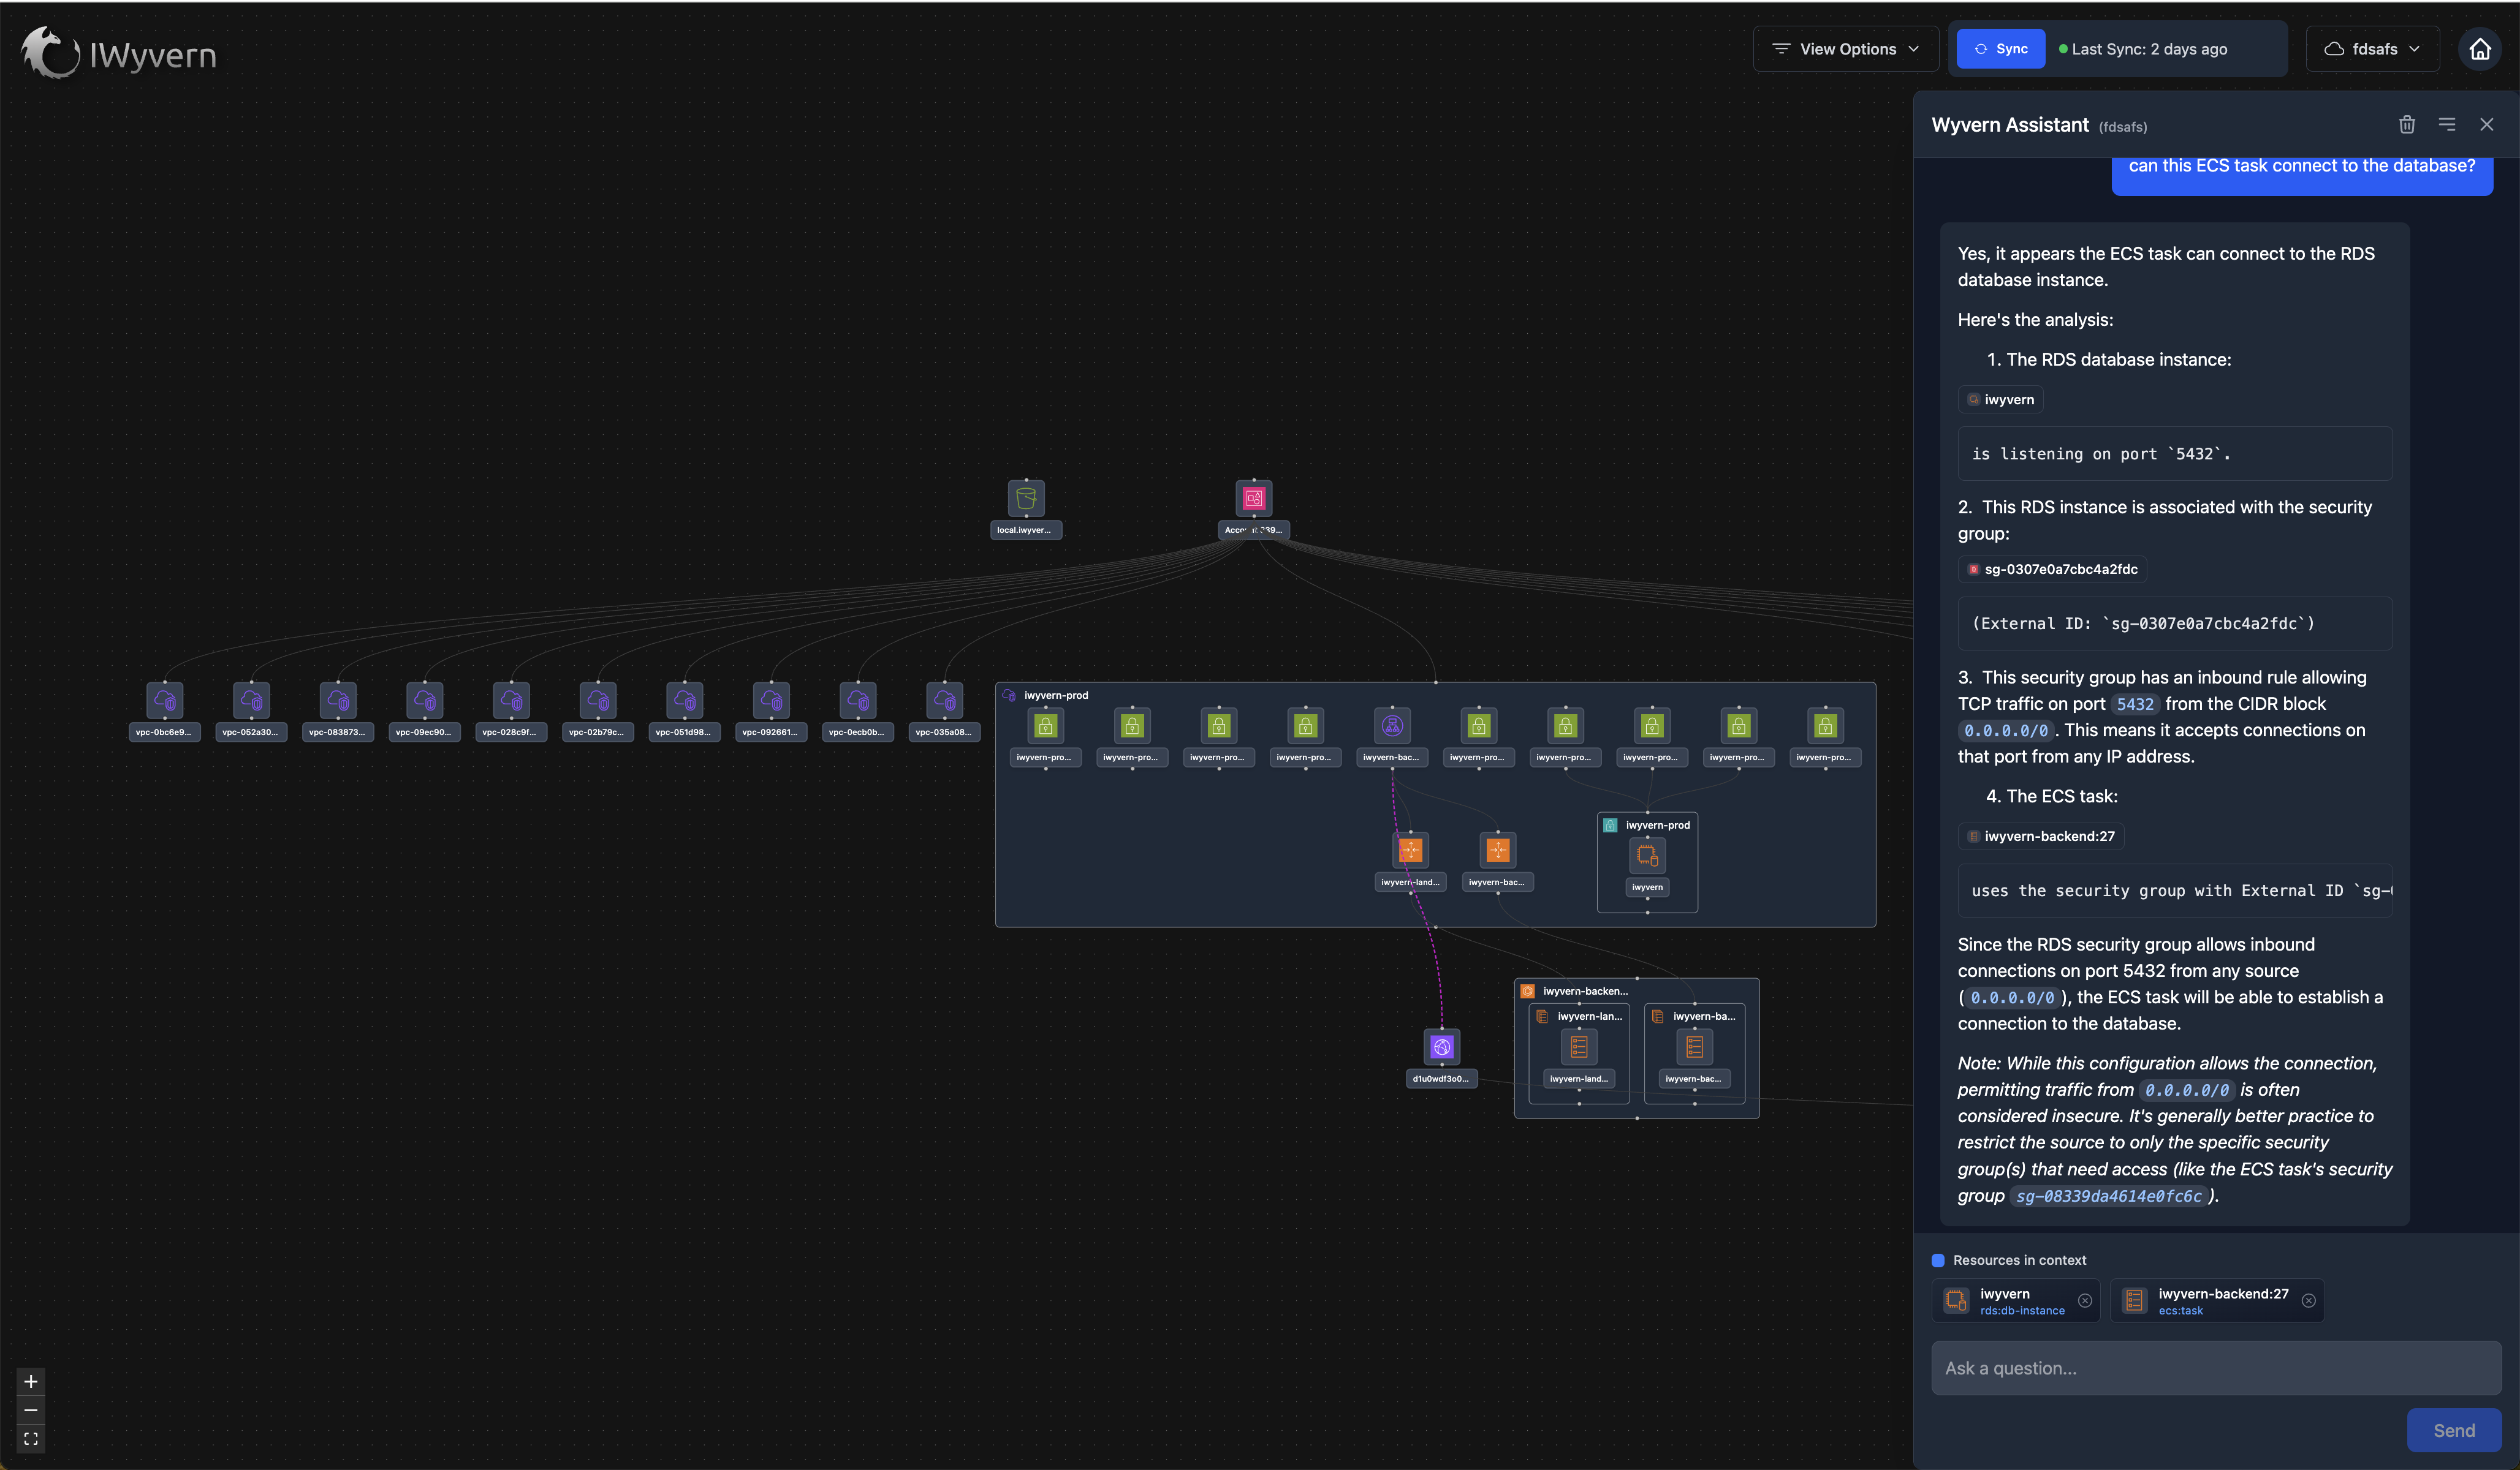Image resolution: width=2520 pixels, height=1470 pixels.
Task: Select the local.iwyver S3 bucket node
Action: [1025, 499]
